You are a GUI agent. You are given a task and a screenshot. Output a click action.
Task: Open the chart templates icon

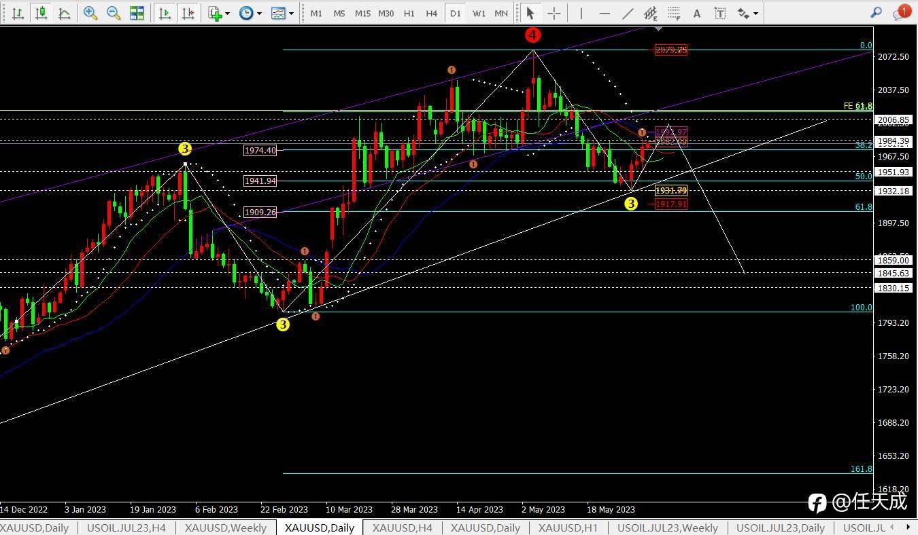click(277, 13)
